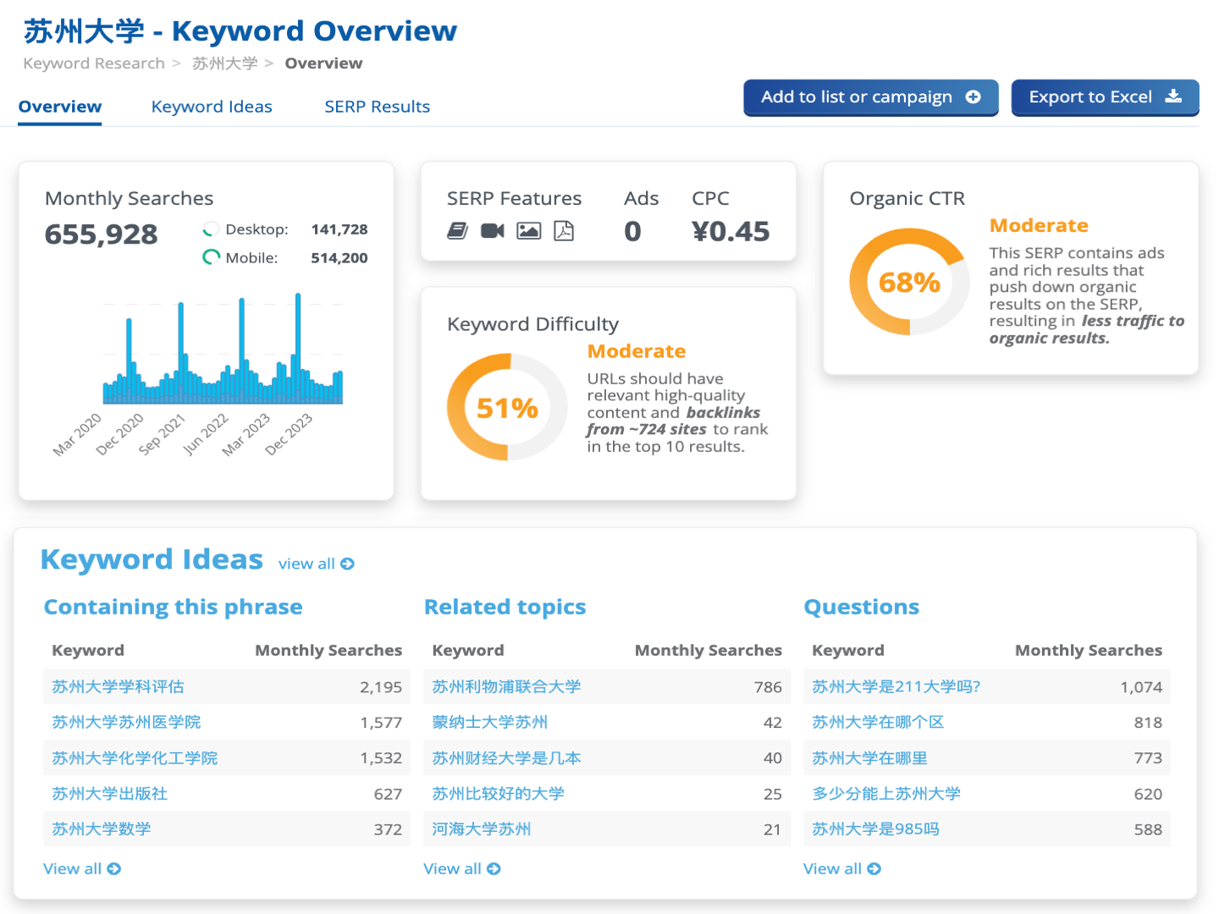Click download icon on Export to Excel
Screen dimensions: 1219x914
(1173, 96)
